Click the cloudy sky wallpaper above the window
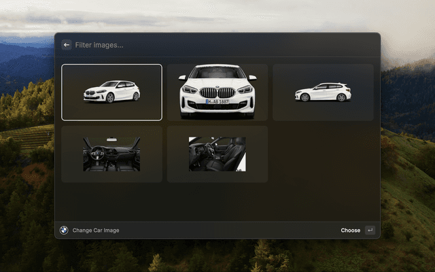Viewport: 435px width, 272px height. (x=217, y=15)
